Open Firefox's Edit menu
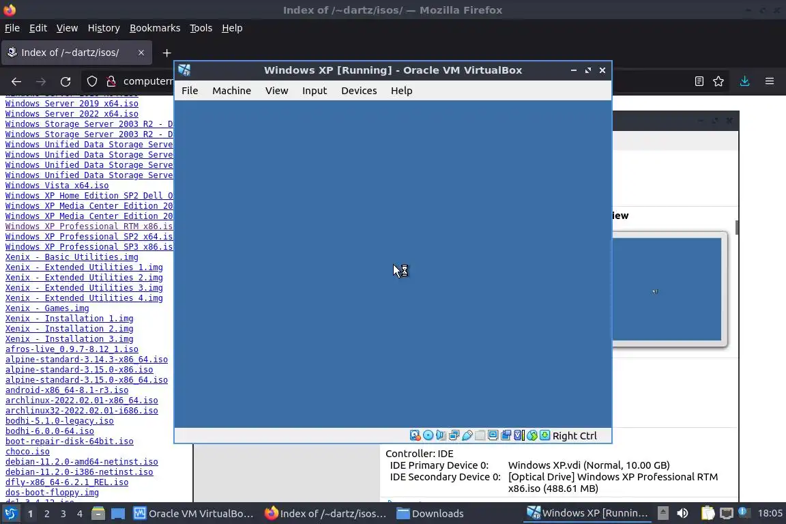The width and height of the screenshot is (786, 524). click(x=38, y=28)
